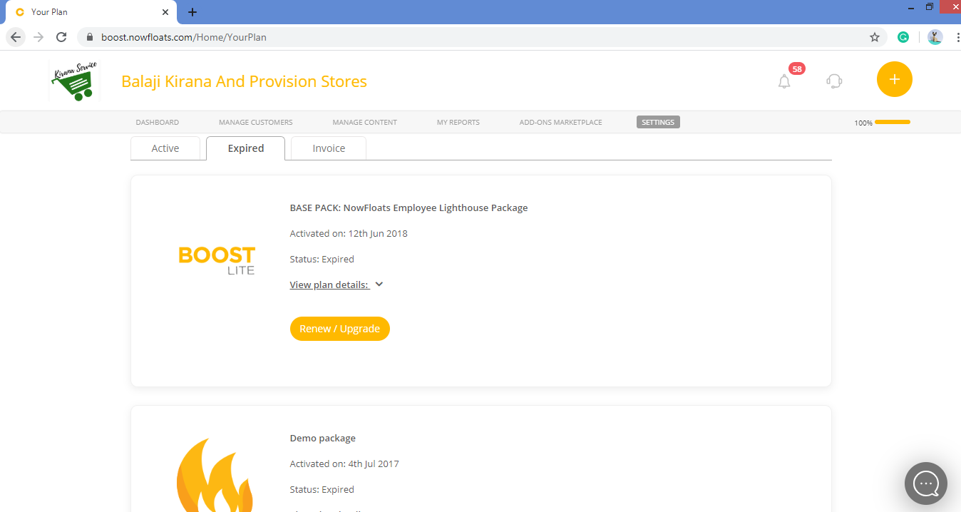Screen dimensions: 961x512
Task: Switch to the Active plans tab
Action: point(165,148)
